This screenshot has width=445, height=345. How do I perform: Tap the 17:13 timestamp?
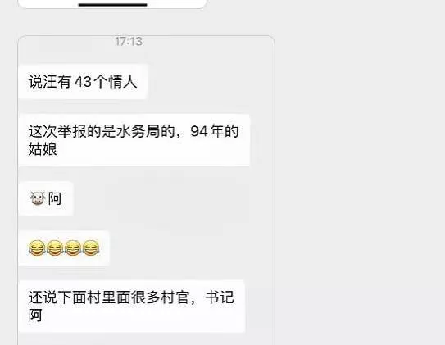coord(129,42)
